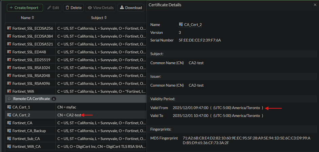This screenshot has width=319, height=152.
Task: Click the CA icon beside Fortinet_CA_Backup
Action: pyautogui.click(x=9, y=130)
